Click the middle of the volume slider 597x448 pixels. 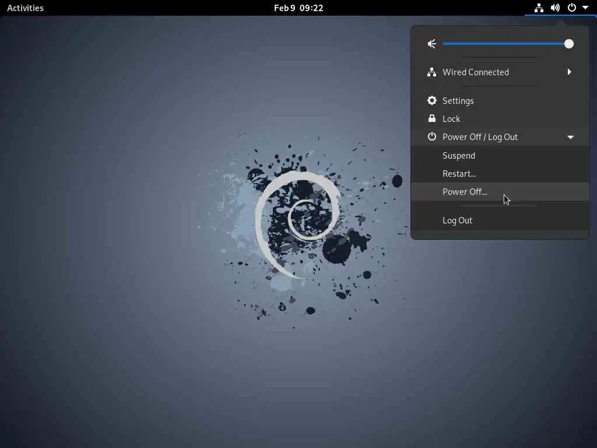pyautogui.click(x=508, y=44)
